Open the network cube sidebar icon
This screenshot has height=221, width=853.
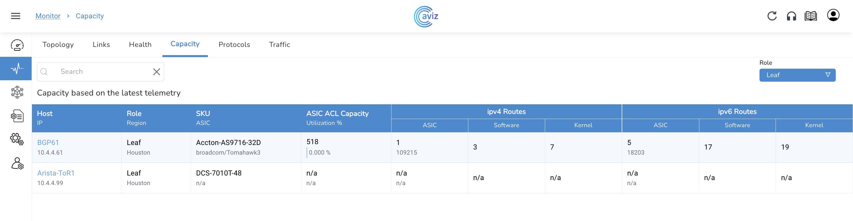pos(17,92)
